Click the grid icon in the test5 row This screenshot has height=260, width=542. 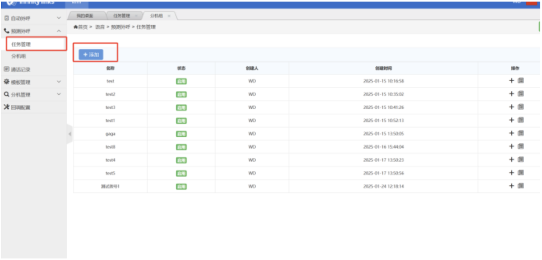(521, 173)
